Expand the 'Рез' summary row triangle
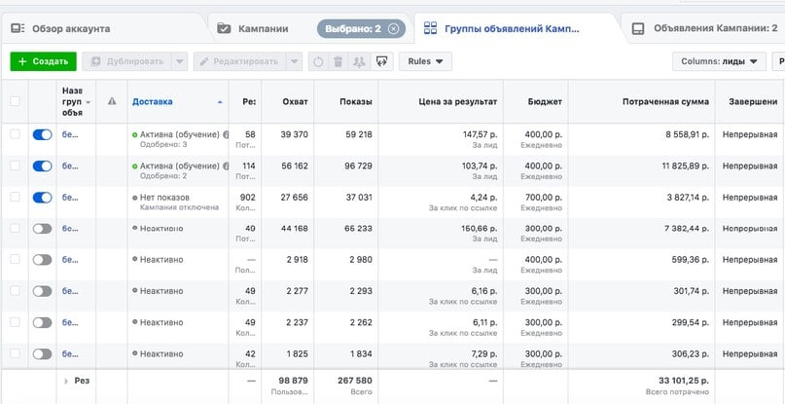This screenshot has height=404, width=785. [66, 381]
